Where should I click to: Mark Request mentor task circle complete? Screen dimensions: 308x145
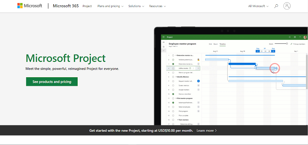pos(173,81)
